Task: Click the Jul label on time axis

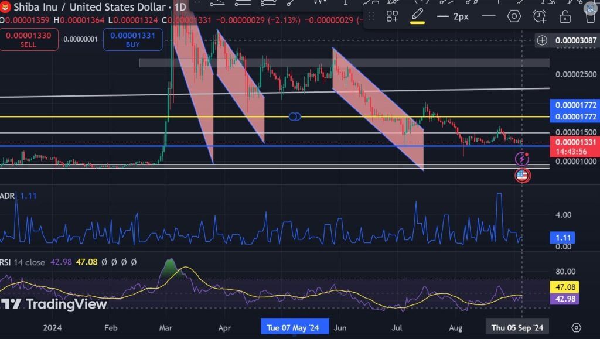Action: [397, 327]
